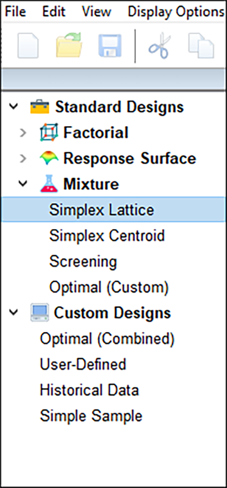Click the Factorial cube icon

pyautogui.click(x=49, y=133)
